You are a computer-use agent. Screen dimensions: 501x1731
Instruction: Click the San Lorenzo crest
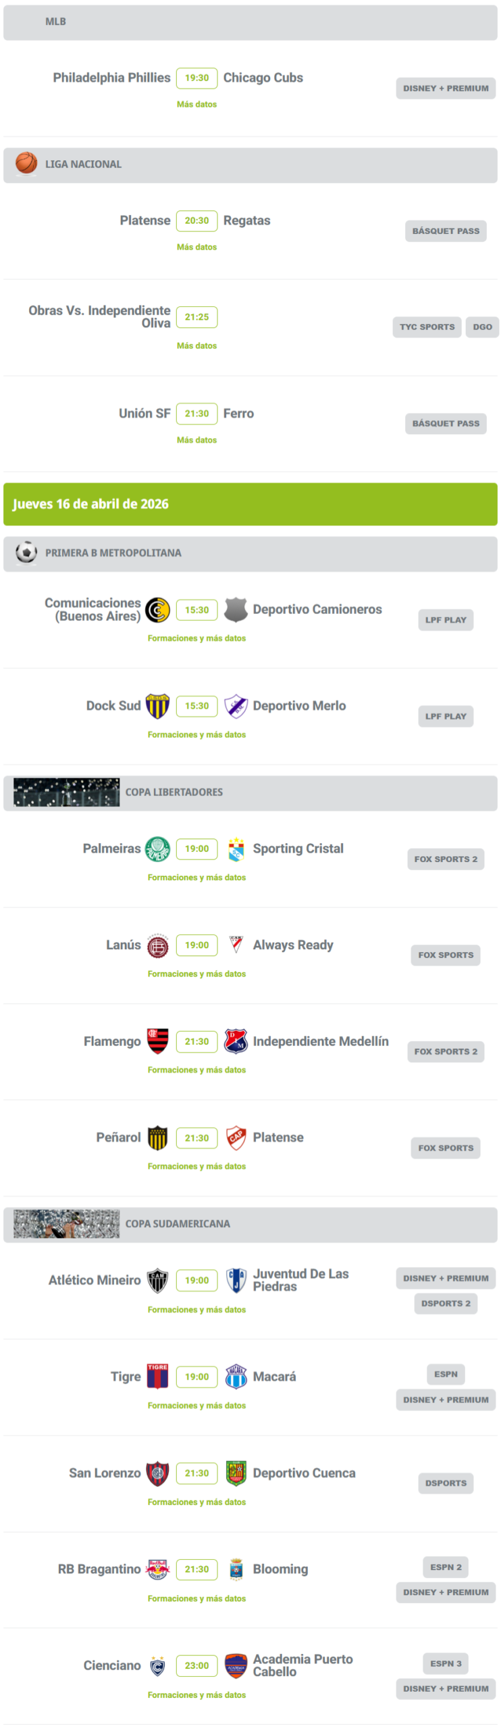coord(157,1473)
